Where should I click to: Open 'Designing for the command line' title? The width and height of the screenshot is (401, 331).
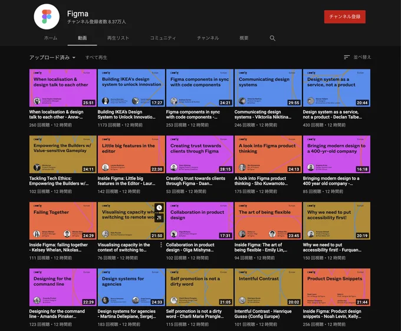click(x=57, y=314)
